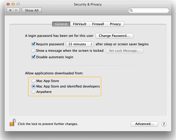Go forward with the right arrow button
This screenshot has height=140, width=176.
pyautogui.click(x=16, y=10)
